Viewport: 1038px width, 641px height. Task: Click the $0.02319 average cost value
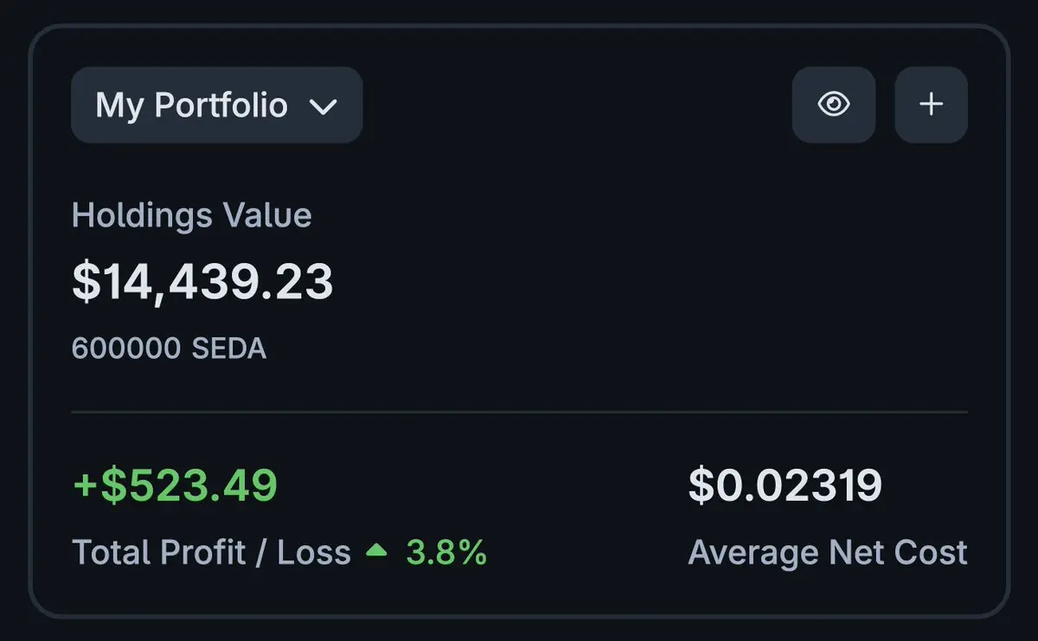coord(785,484)
